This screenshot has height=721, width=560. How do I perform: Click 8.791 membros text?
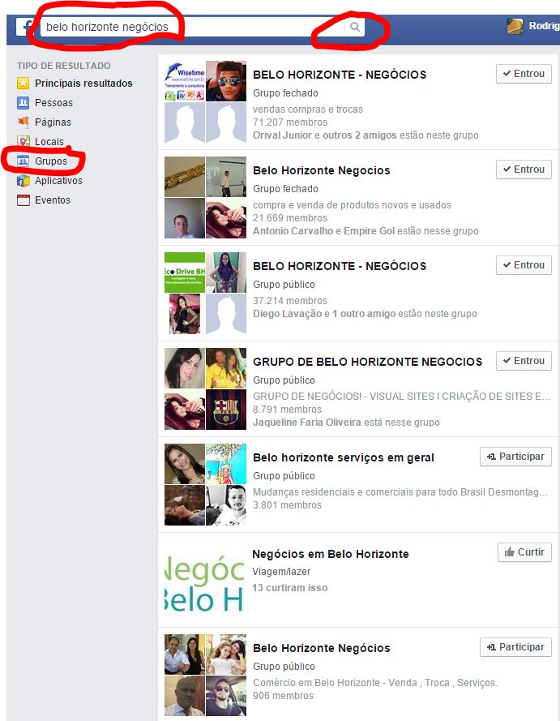pyautogui.click(x=287, y=410)
